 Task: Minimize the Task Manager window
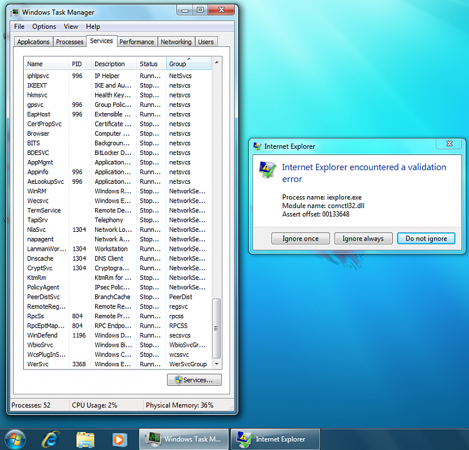click(185, 10)
